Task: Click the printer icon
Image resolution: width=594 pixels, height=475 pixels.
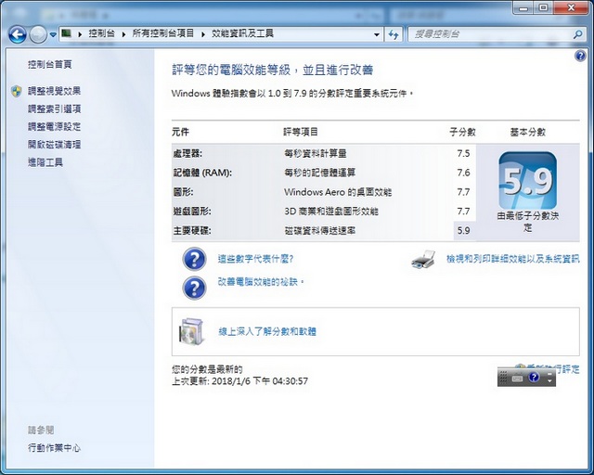Action: click(x=423, y=260)
